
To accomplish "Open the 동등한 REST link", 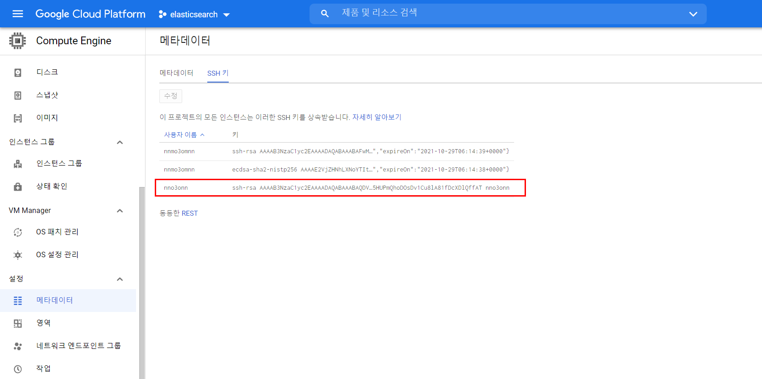I will point(179,213).
